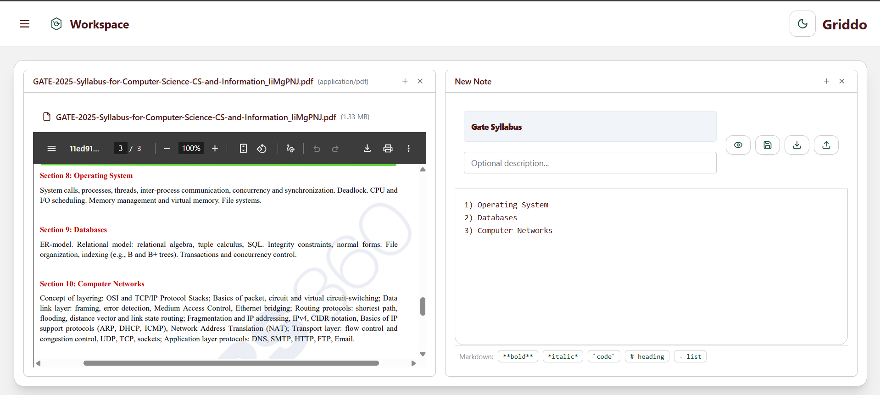Image resolution: width=880 pixels, height=395 pixels.
Task: Zoom in the PDF with plus
Action: [x=215, y=149]
